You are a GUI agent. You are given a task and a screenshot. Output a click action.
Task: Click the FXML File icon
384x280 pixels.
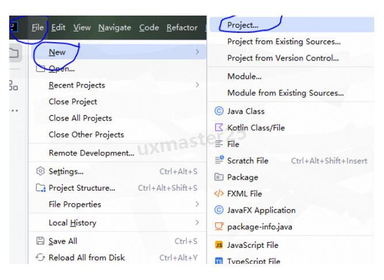tap(218, 194)
